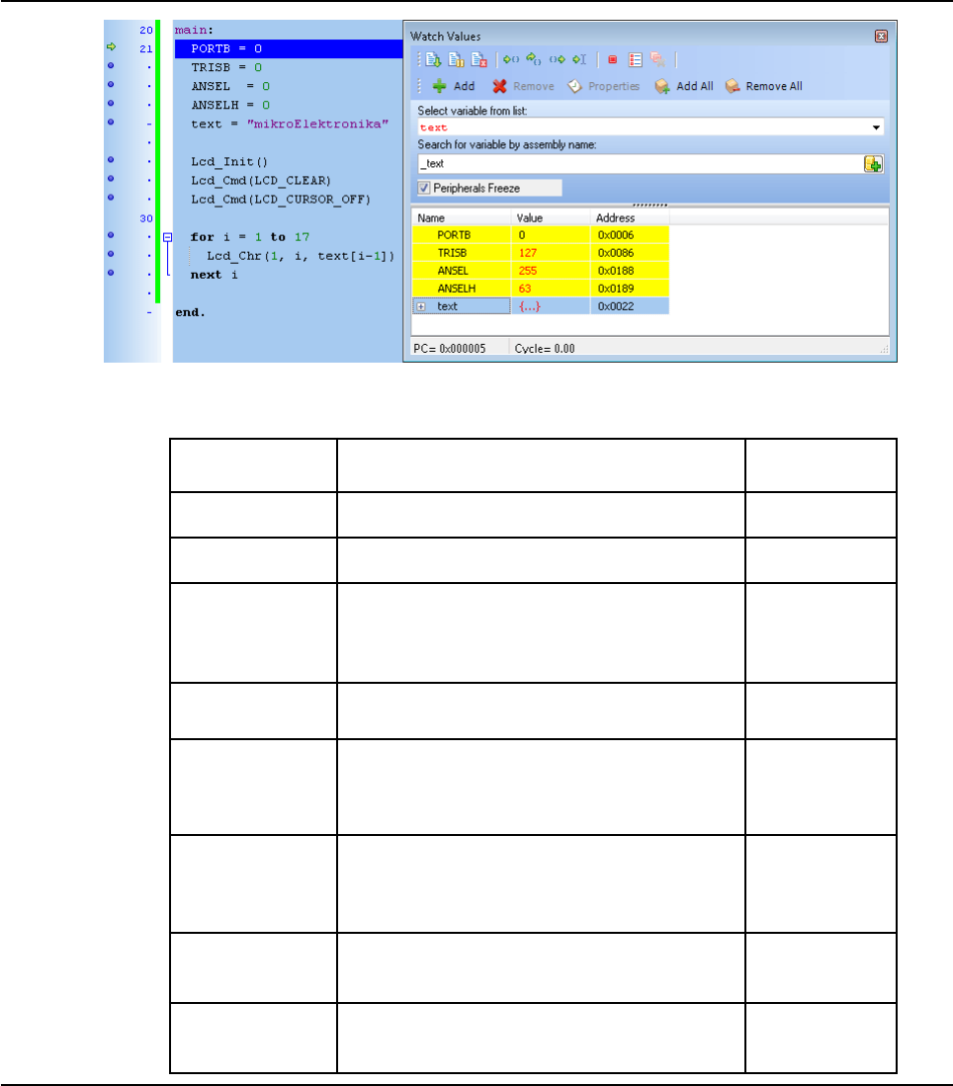The image size is (953, 1086).
Task: Toggle the breakpoint dot beside Lcd_Cmd(LCD_CLEAR)
Action: tap(110, 179)
